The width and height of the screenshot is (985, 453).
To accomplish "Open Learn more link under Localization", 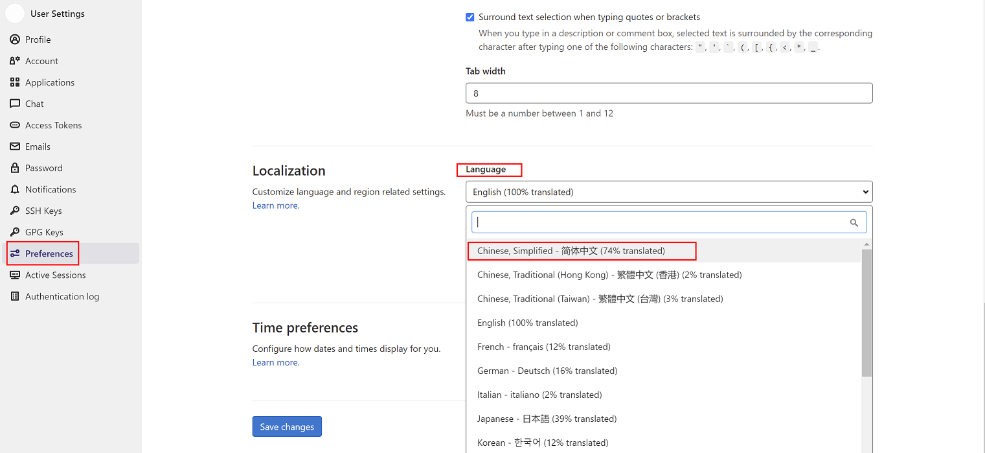I will (275, 205).
